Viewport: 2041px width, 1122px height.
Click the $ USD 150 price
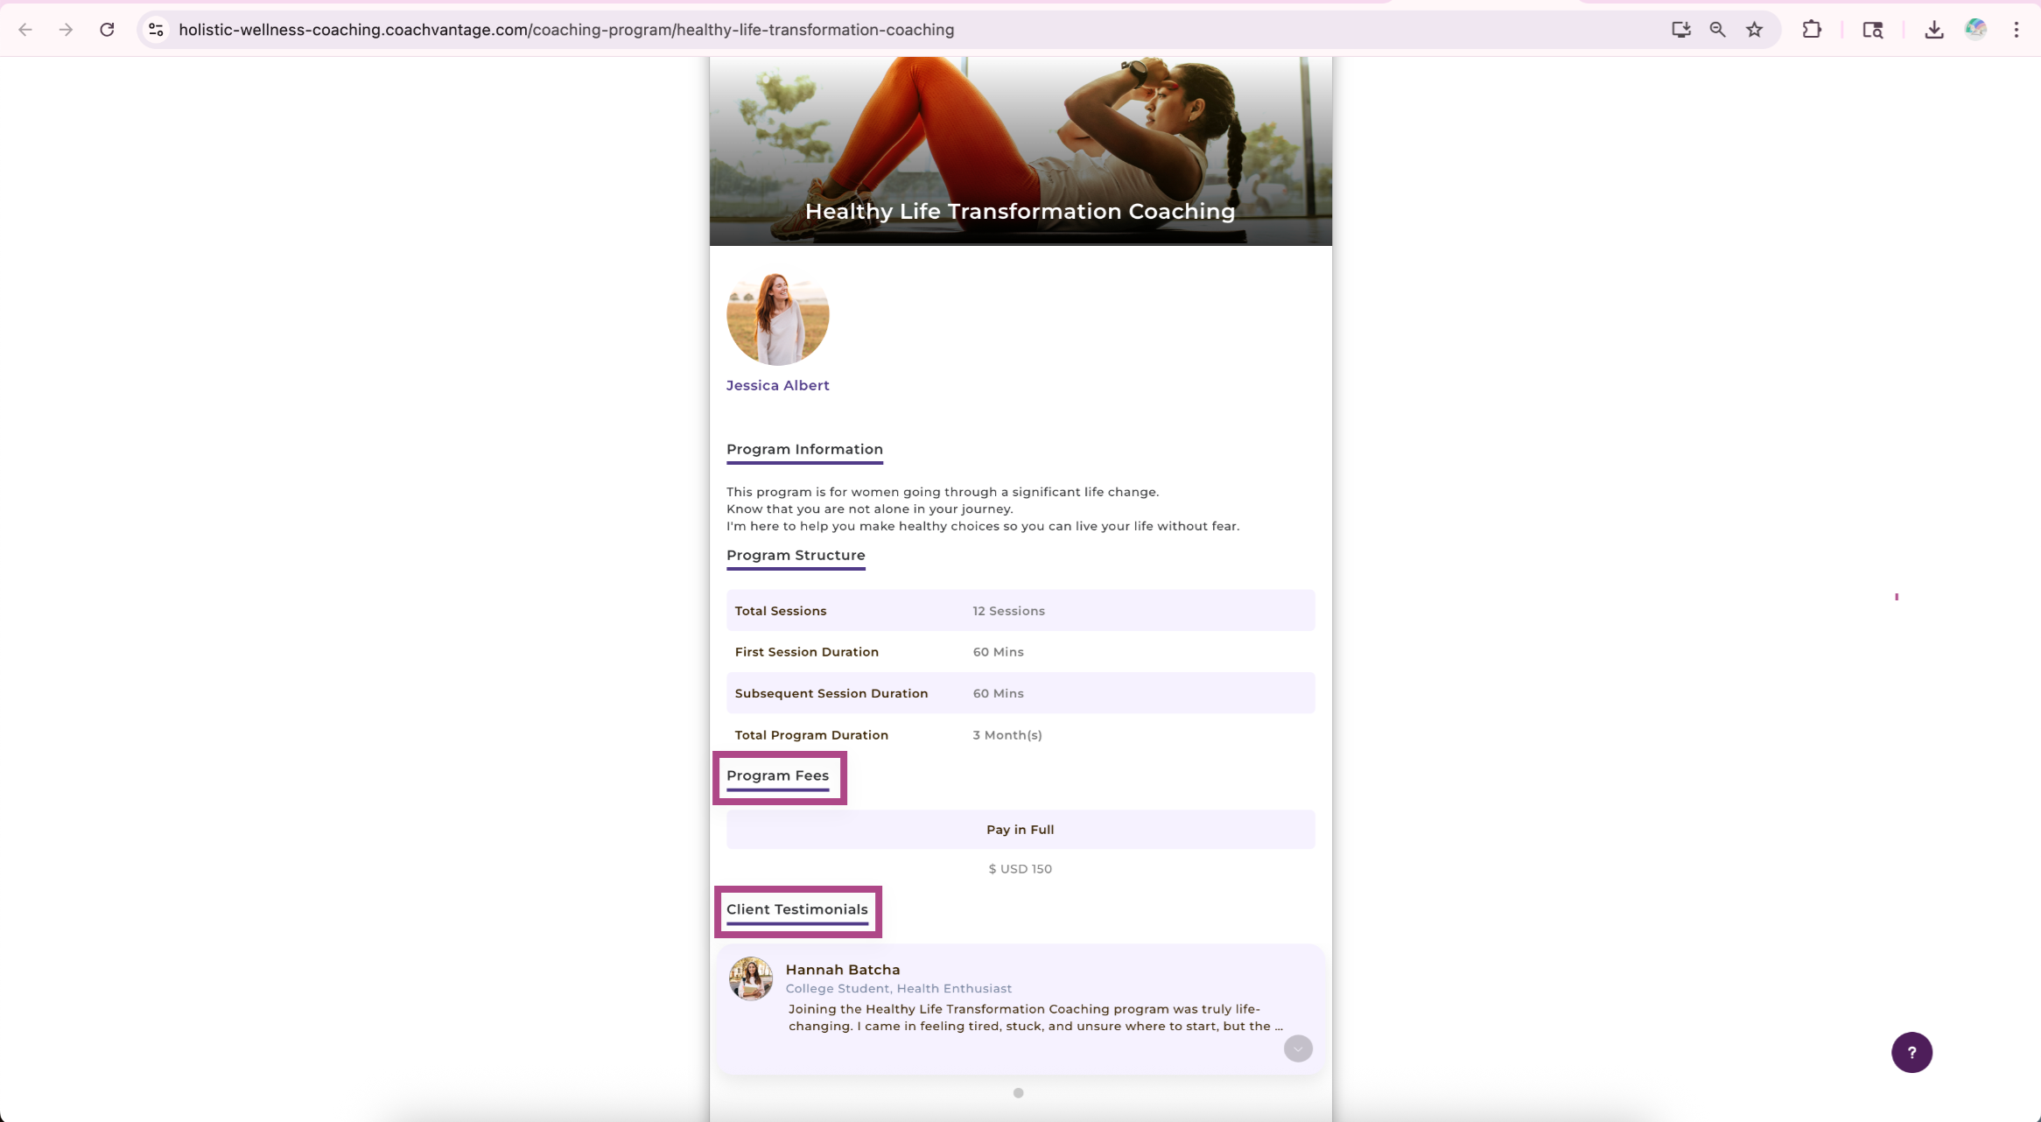pos(1020,869)
